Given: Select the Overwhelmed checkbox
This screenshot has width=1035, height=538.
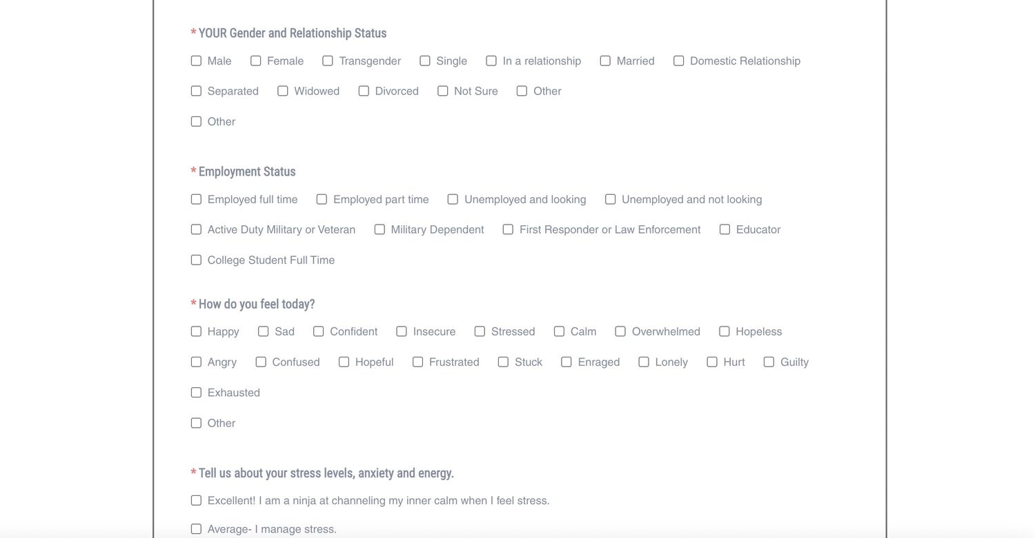Looking at the screenshot, I should click(621, 331).
